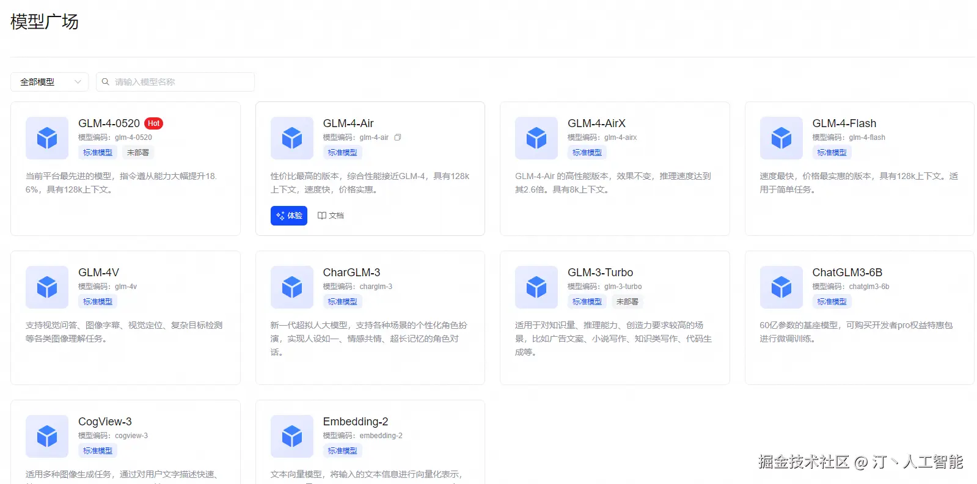Screen dimensions: 977x484
Task: Open the CharGLM-3 model title
Action: point(351,273)
